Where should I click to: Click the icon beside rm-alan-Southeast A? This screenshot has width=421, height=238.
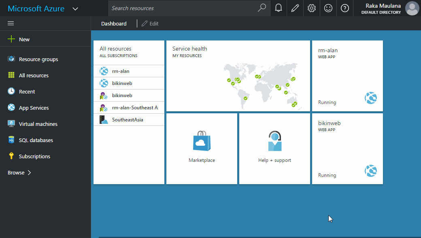(104, 108)
